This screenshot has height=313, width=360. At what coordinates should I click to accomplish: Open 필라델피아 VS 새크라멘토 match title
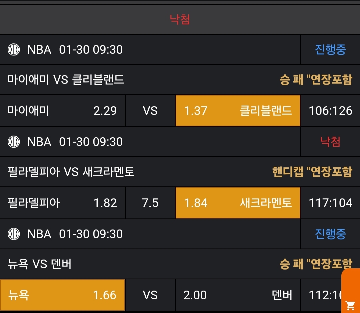tap(71, 172)
